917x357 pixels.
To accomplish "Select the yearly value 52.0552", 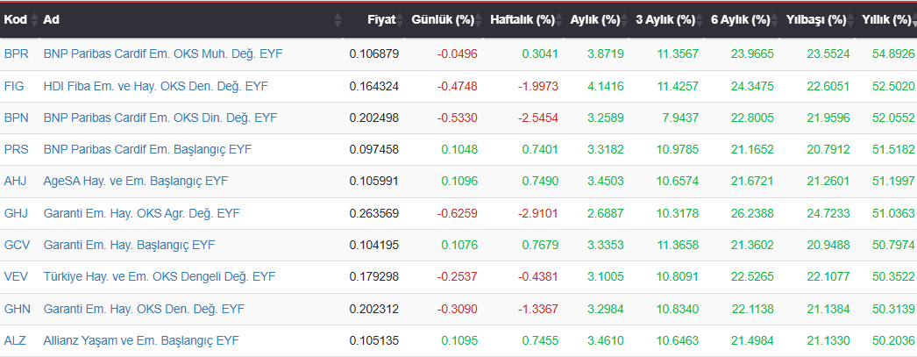I will (x=893, y=118).
